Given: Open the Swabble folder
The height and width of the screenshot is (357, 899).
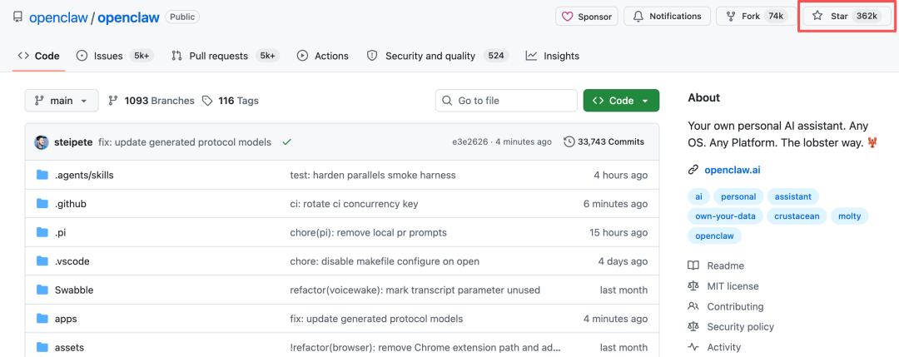Looking at the screenshot, I should tap(74, 290).
